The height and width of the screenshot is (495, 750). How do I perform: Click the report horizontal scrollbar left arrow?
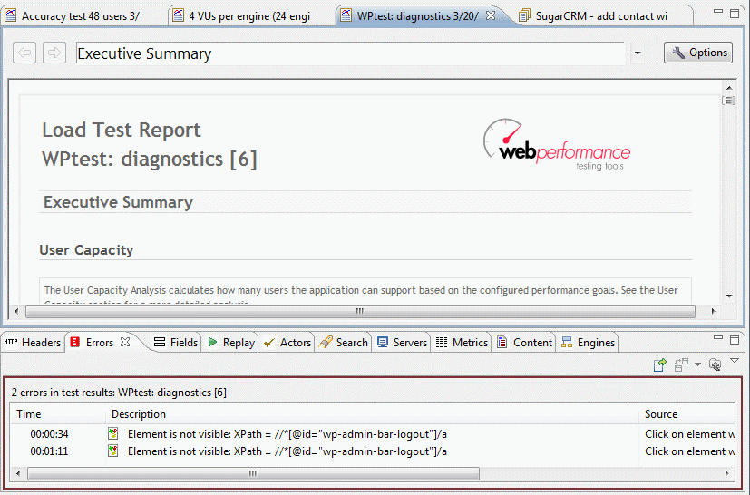(16, 311)
